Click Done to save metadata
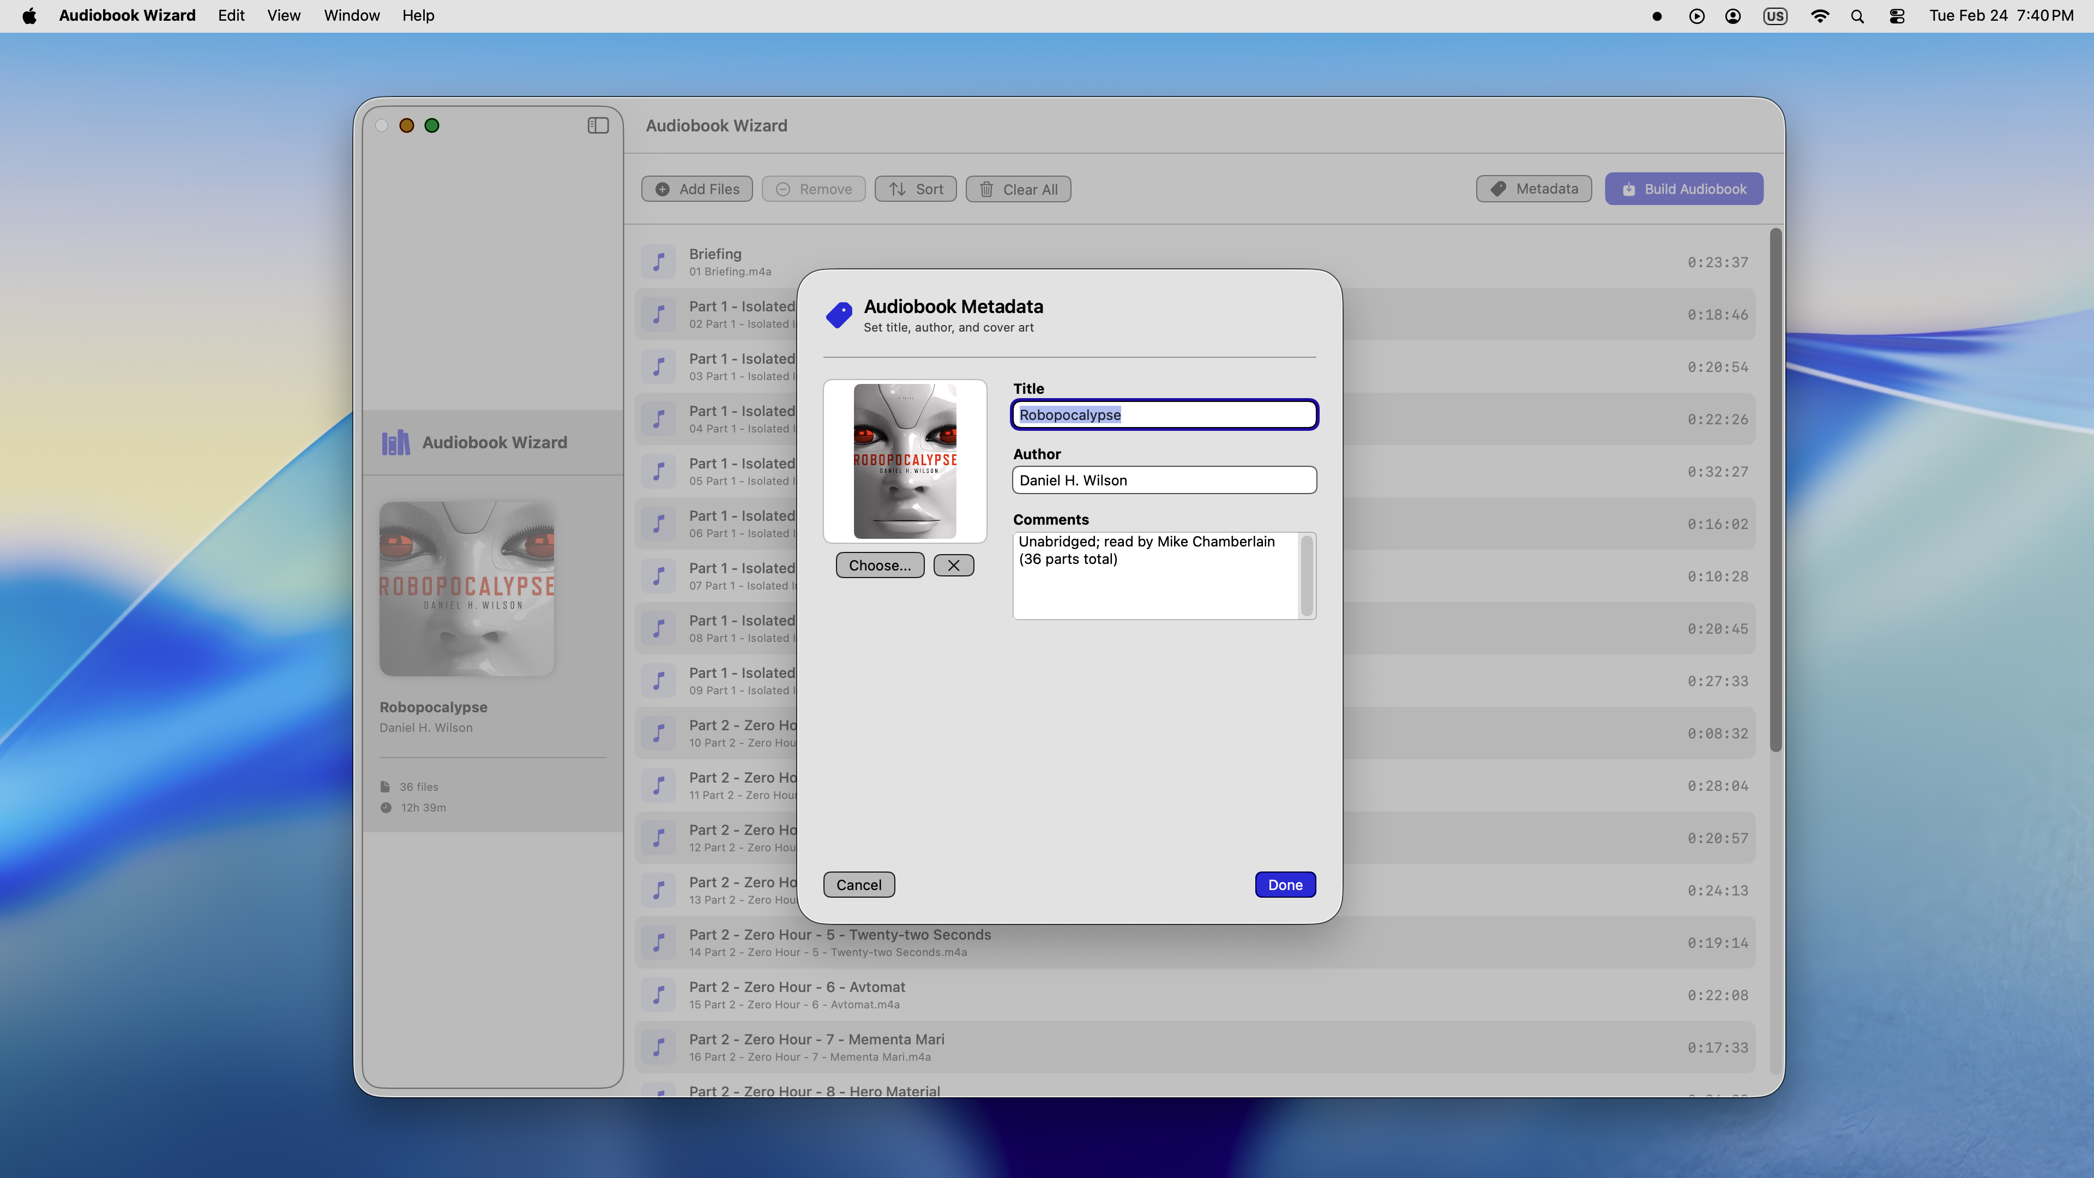 (1284, 883)
